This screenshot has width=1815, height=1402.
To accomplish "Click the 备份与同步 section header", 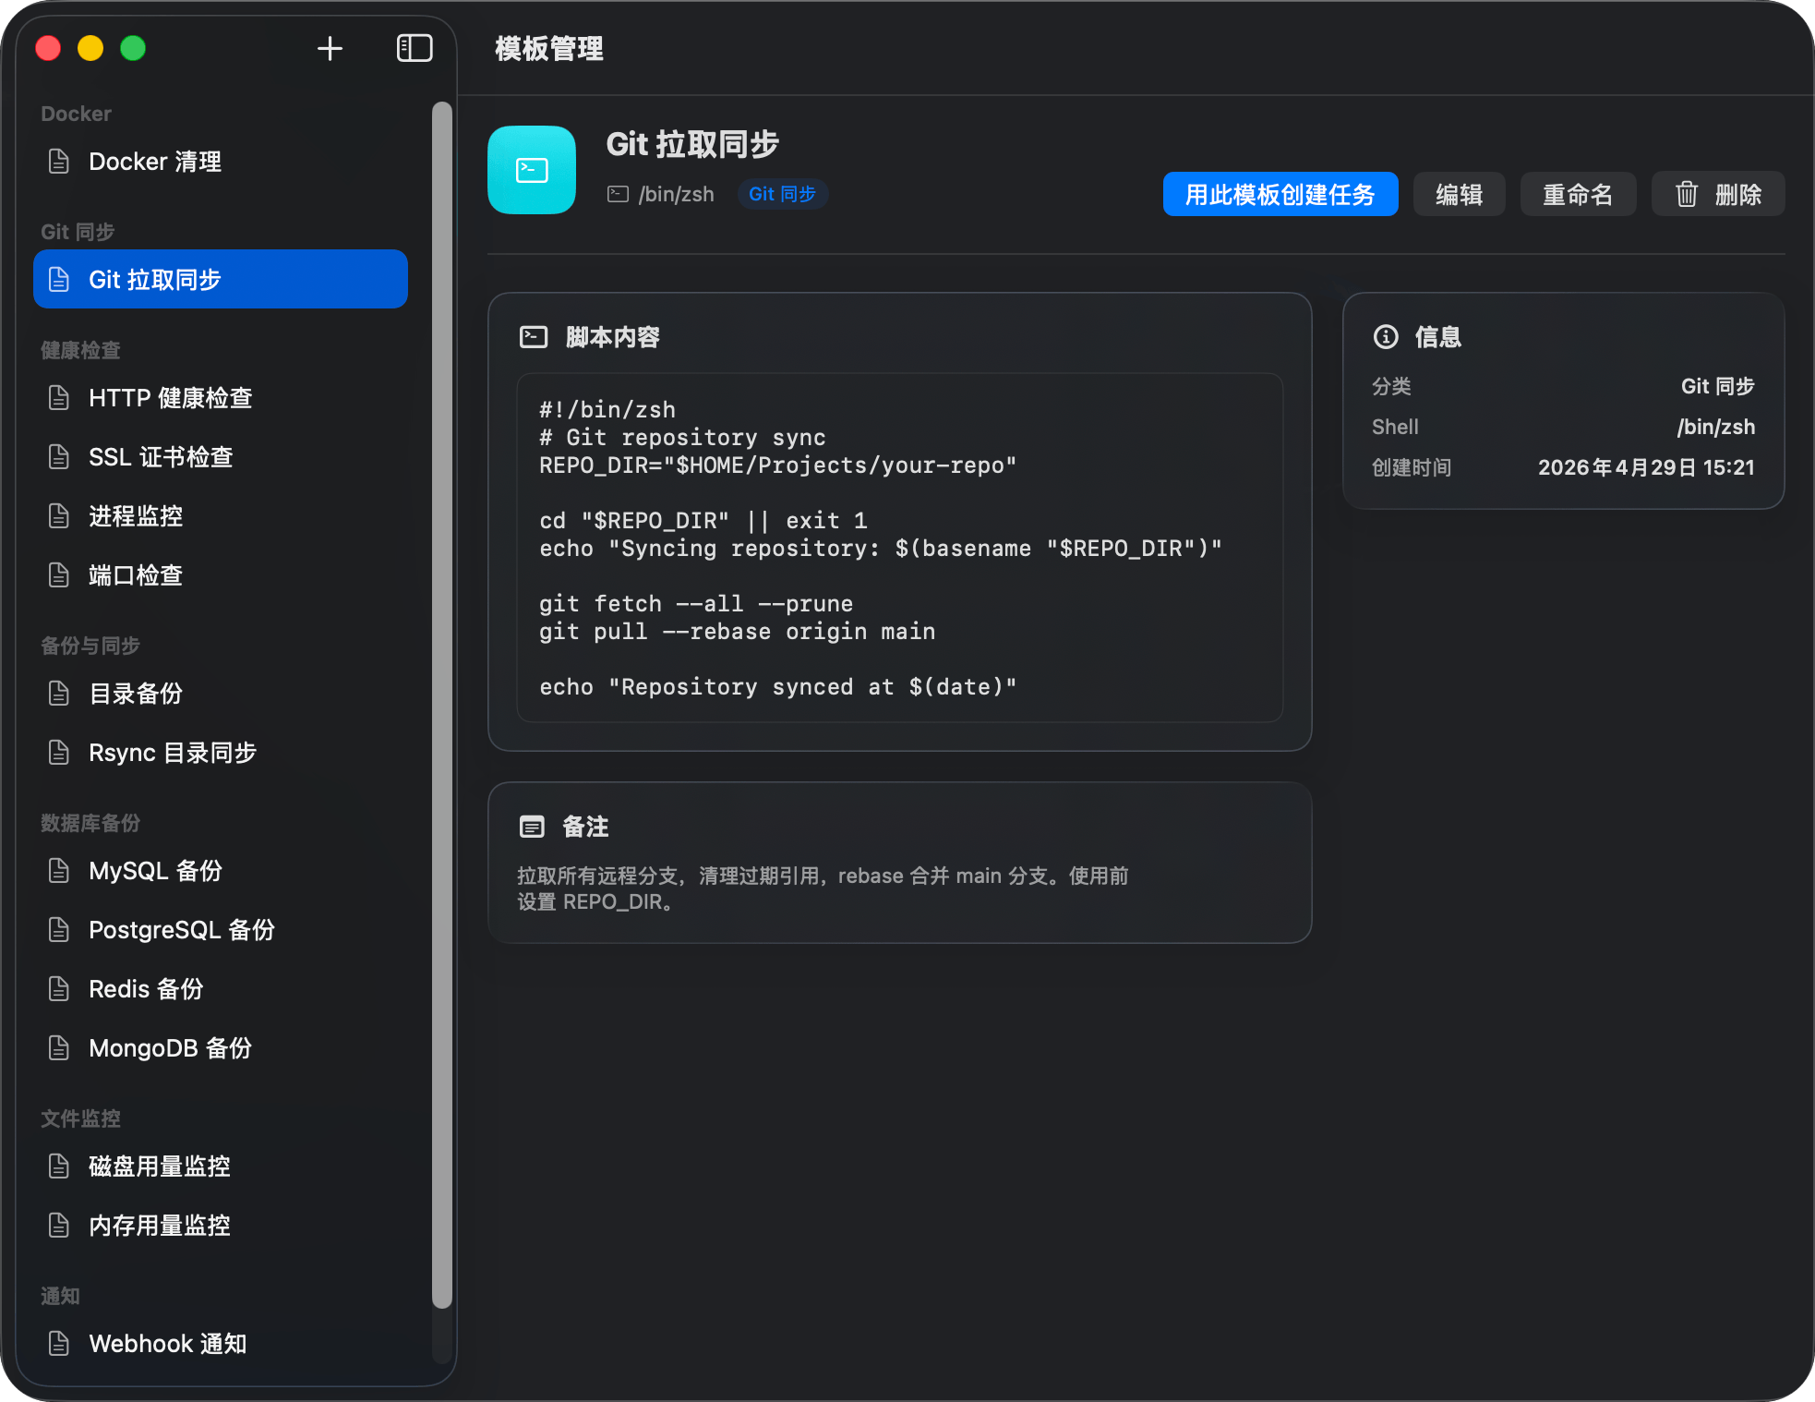I will tap(90, 646).
